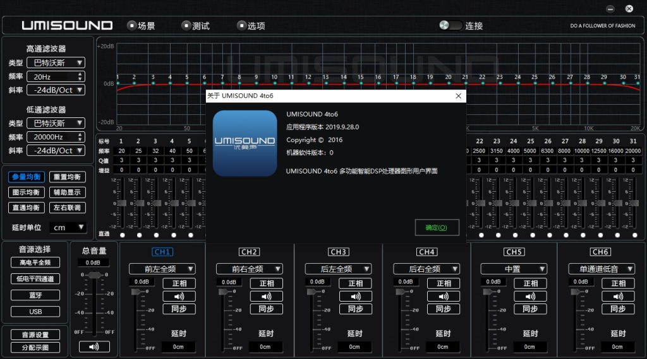Select the 测试 radio option

pyautogui.click(x=186, y=26)
